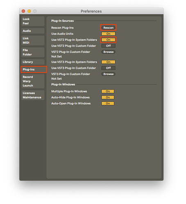Viewport: 186px width, 204px height.
Task: Turn off Use VST3 Plug-In System Folders
Action: [109, 62]
